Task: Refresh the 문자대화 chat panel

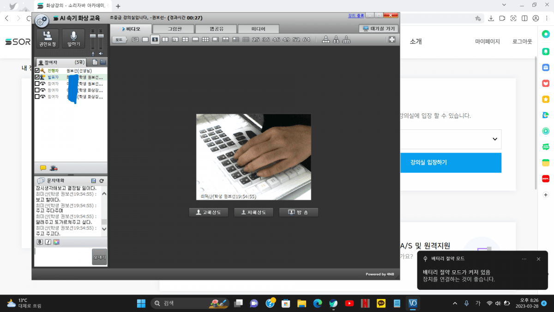Action: pos(102,181)
